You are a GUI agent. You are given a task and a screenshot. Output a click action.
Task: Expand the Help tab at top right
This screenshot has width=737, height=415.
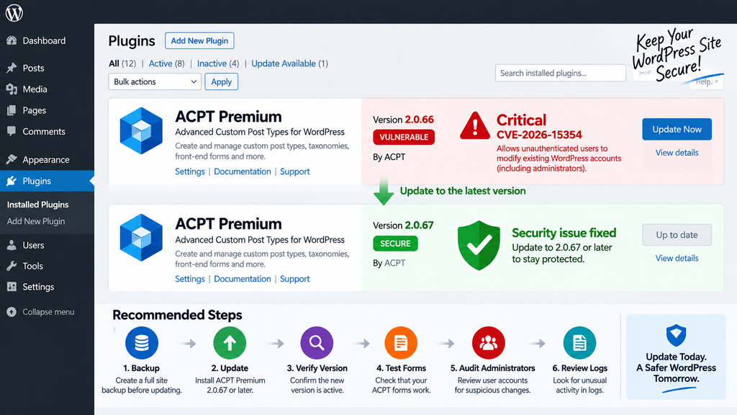point(707,82)
